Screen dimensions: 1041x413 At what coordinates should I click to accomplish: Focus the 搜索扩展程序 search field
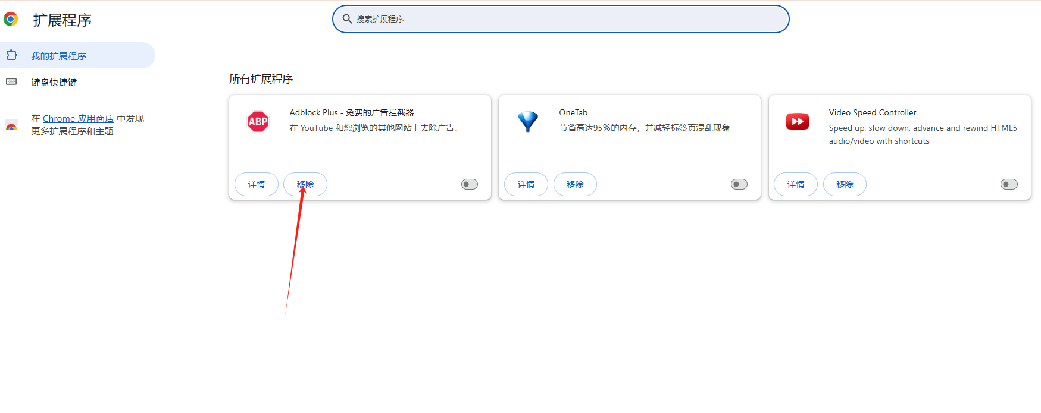tap(561, 19)
